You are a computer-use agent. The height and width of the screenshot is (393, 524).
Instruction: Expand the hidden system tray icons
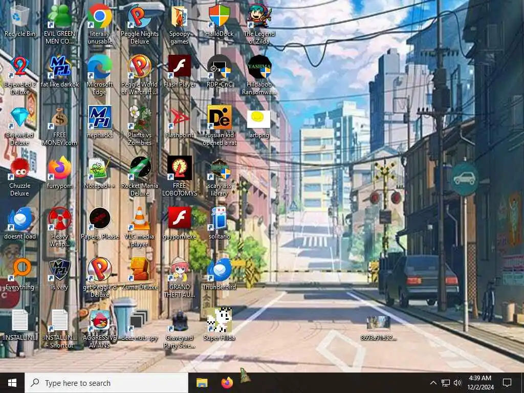433,383
